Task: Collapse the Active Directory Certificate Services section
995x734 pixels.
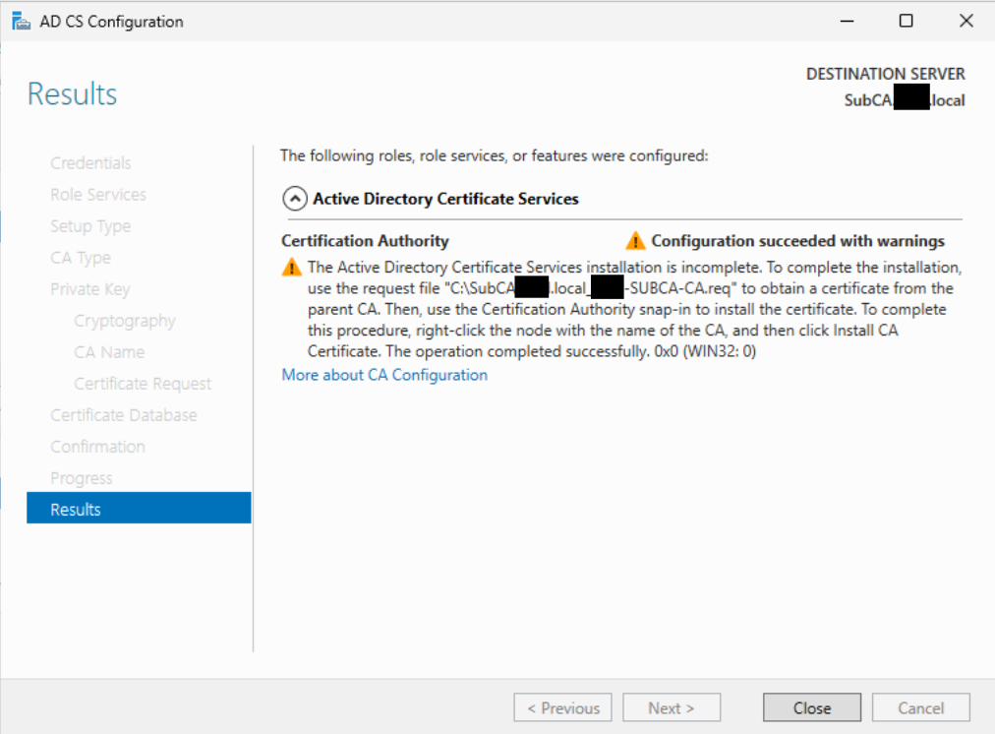Action: coord(294,199)
